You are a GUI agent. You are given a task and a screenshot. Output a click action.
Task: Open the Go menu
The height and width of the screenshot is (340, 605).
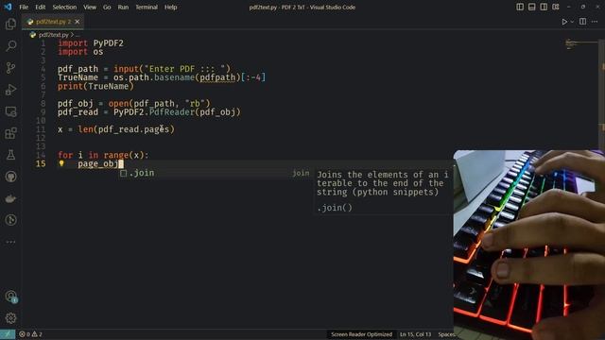click(x=107, y=7)
